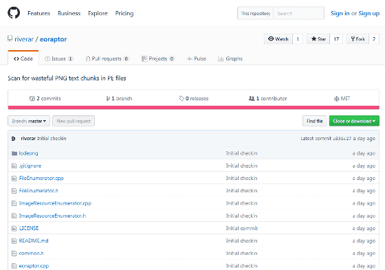The height and width of the screenshot is (270, 385).
Task: Fork the eoraptor repository
Action: (357, 38)
